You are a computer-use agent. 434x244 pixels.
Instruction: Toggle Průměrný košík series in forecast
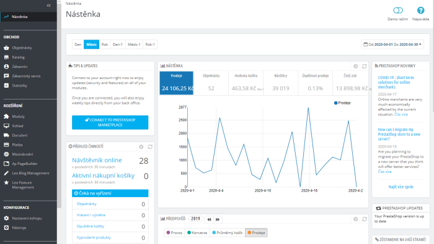[x=228, y=233]
